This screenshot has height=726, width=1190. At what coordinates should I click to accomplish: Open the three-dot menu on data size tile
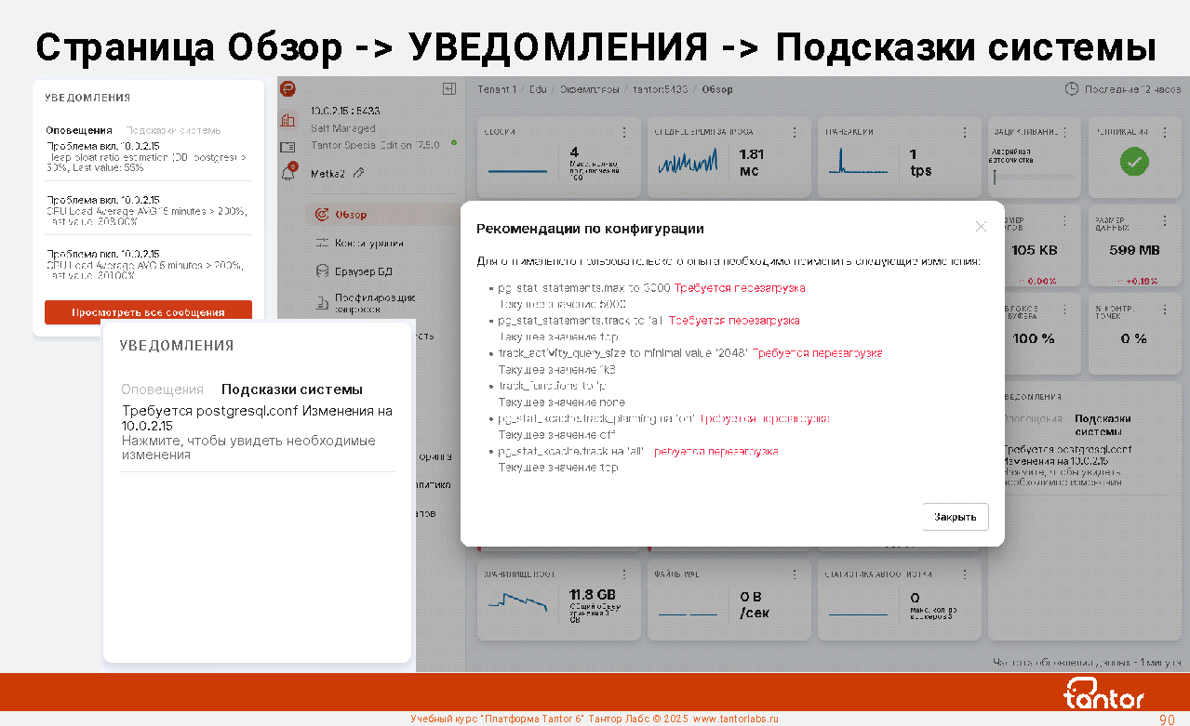click(x=1164, y=219)
